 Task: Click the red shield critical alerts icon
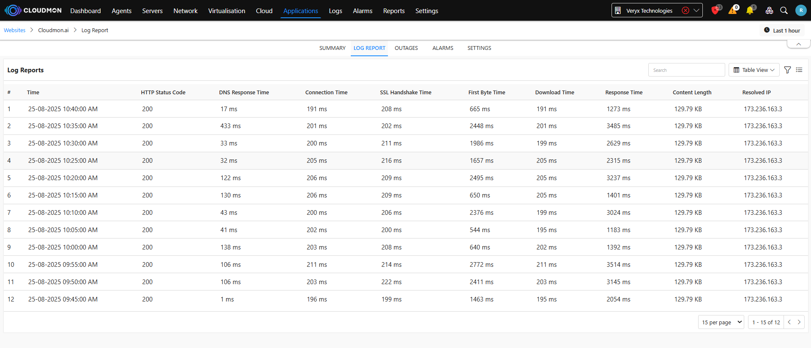point(715,11)
